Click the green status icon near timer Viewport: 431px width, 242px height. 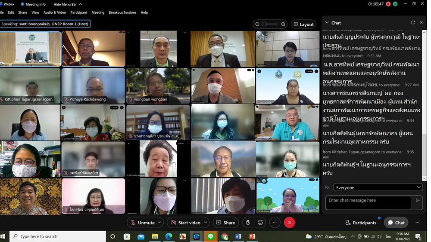click(x=395, y=4)
